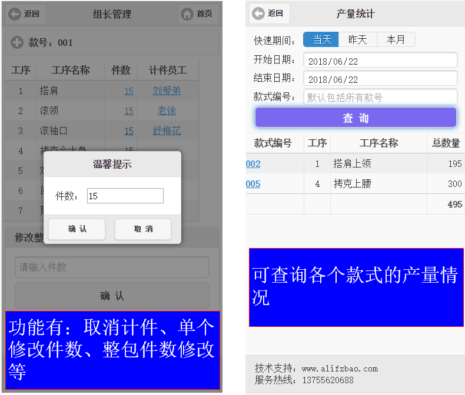Click the 款式编号 input field
This screenshot has width=465, height=395.
[x=380, y=98]
